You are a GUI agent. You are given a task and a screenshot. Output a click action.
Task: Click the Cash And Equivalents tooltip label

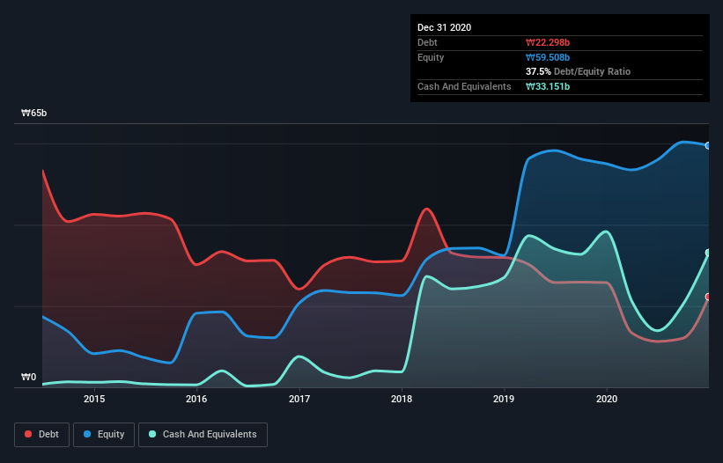coord(464,86)
